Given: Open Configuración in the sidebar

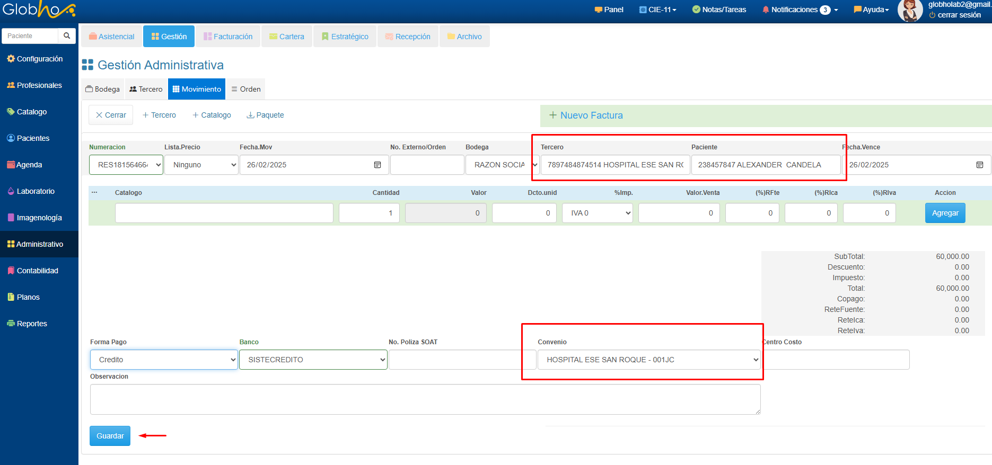Looking at the screenshot, I should point(35,59).
